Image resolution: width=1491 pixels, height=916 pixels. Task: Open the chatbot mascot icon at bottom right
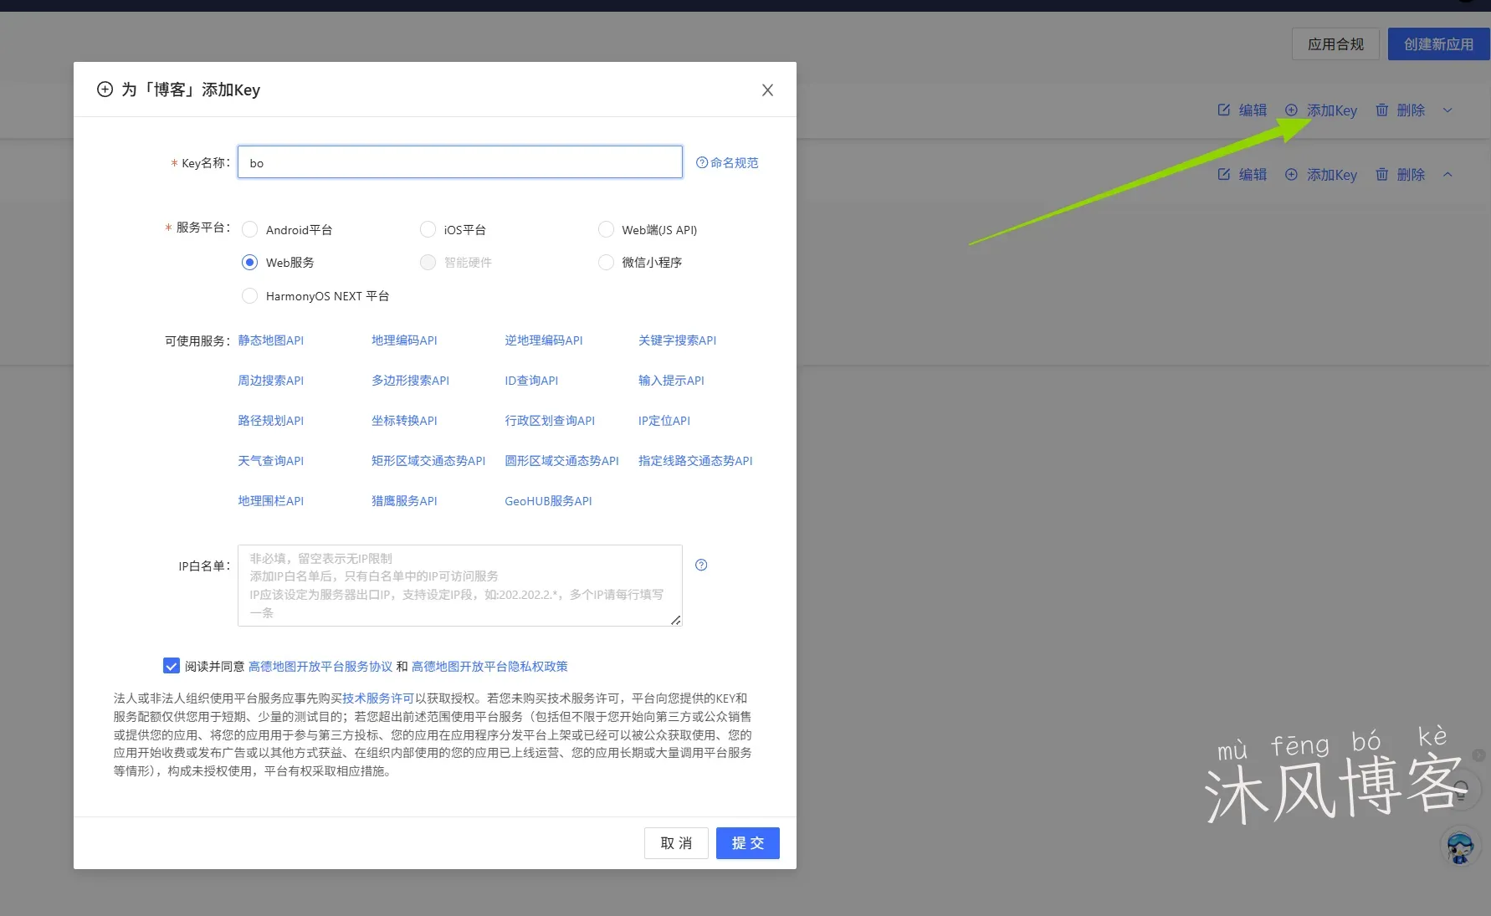(1459, 847)
